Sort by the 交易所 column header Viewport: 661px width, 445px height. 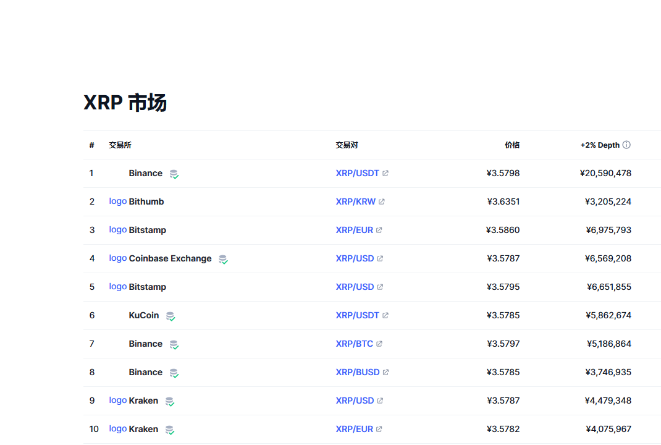pos(120,145)
